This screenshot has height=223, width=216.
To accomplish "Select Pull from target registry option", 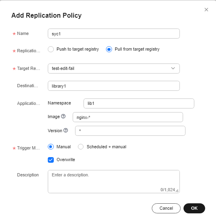I will [109, 49].
